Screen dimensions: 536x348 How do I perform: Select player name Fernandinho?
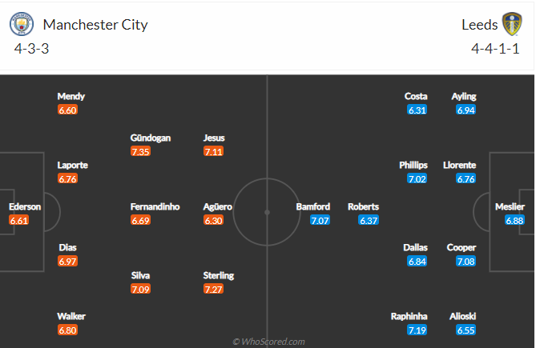(x=155, y=206)
